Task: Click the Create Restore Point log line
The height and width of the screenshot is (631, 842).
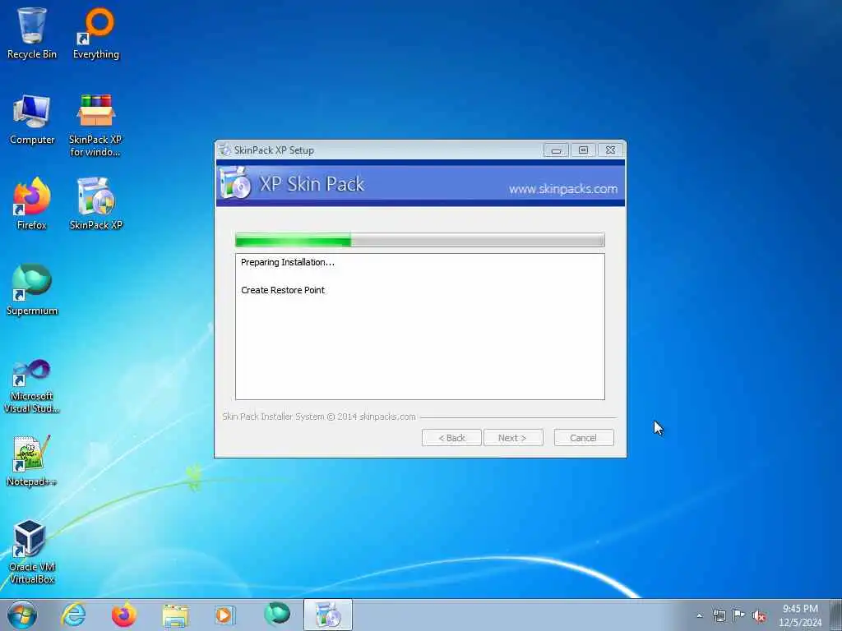Action: pyautogui.click(x=283, y=290)
